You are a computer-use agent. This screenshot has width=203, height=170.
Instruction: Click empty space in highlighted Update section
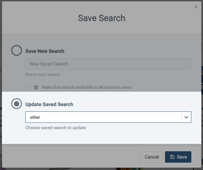pos(129,137)
